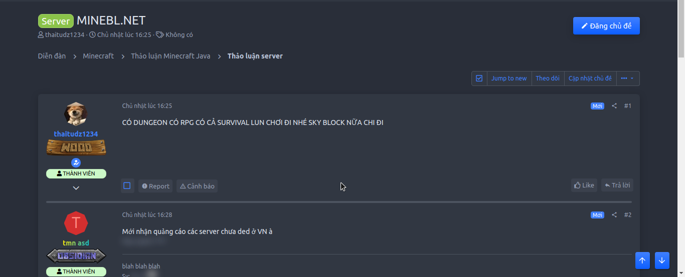
Task: Open the Minecraft breadcrumb link
Action: tap(98, 56)
